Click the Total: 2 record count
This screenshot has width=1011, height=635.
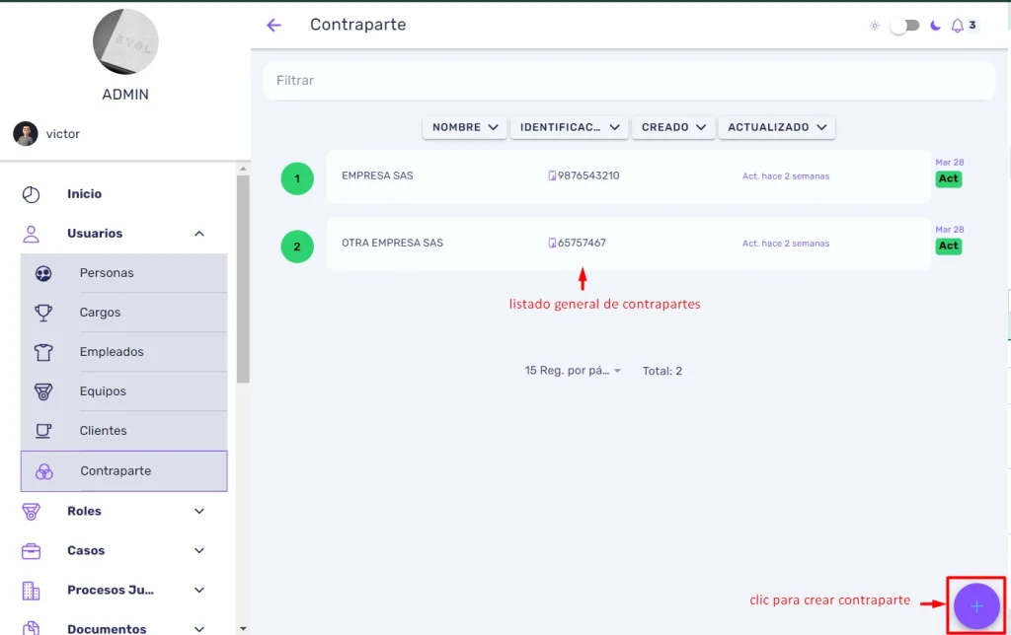[662, 371]
